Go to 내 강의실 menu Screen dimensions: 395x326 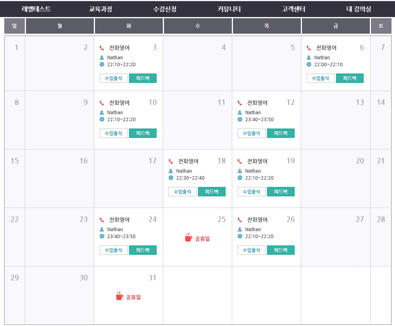(359, 9)
